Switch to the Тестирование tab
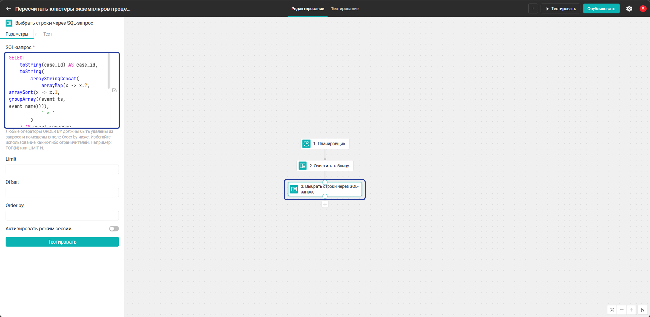 [345, 9]
